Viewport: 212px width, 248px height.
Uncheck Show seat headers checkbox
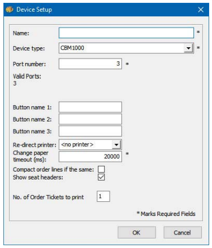coord(101,177)
